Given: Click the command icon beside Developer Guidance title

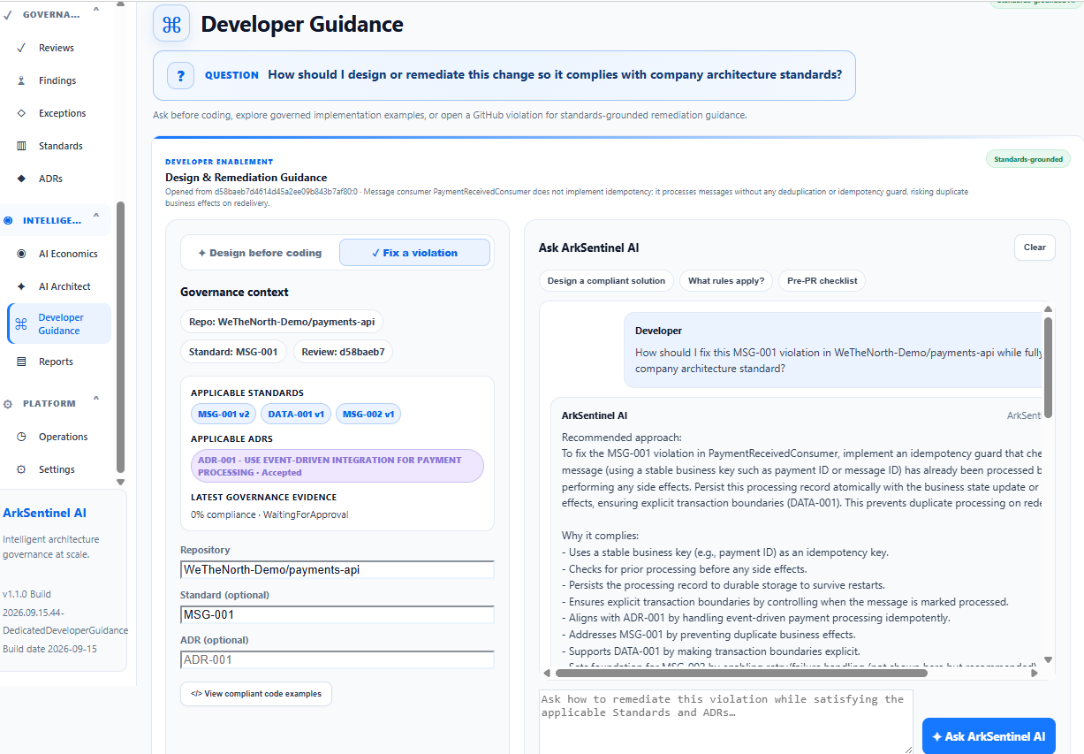Looking at the screenshot, I should (x=171, y=24).
